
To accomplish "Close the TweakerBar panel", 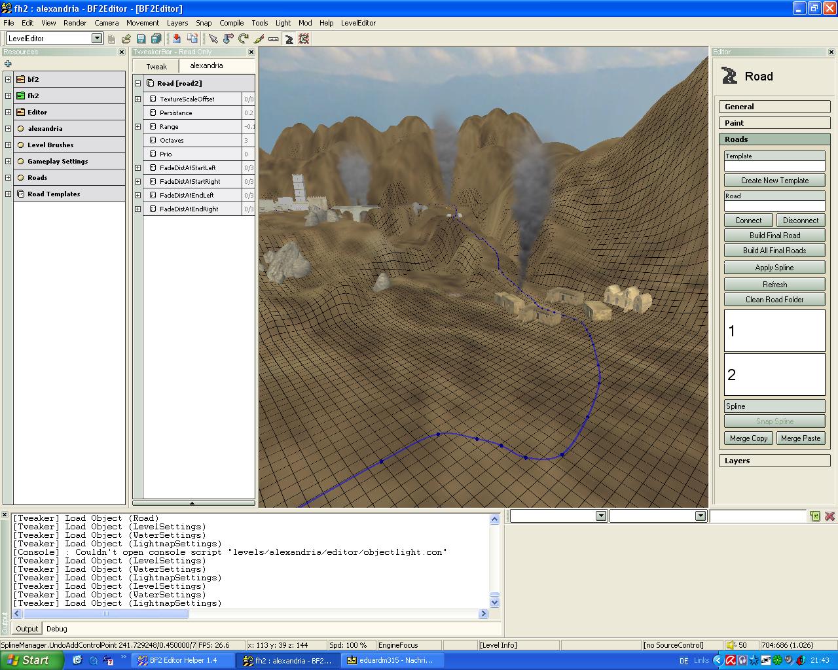I will (251, 52).
